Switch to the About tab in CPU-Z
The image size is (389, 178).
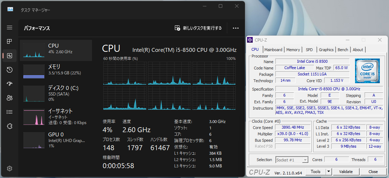point(358,50)
